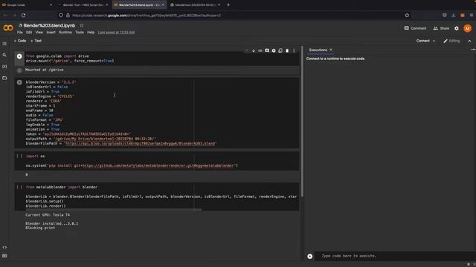476x267 pixels.
Task: Open the Files folder sidebar icon
Action: tap(4, 78)
